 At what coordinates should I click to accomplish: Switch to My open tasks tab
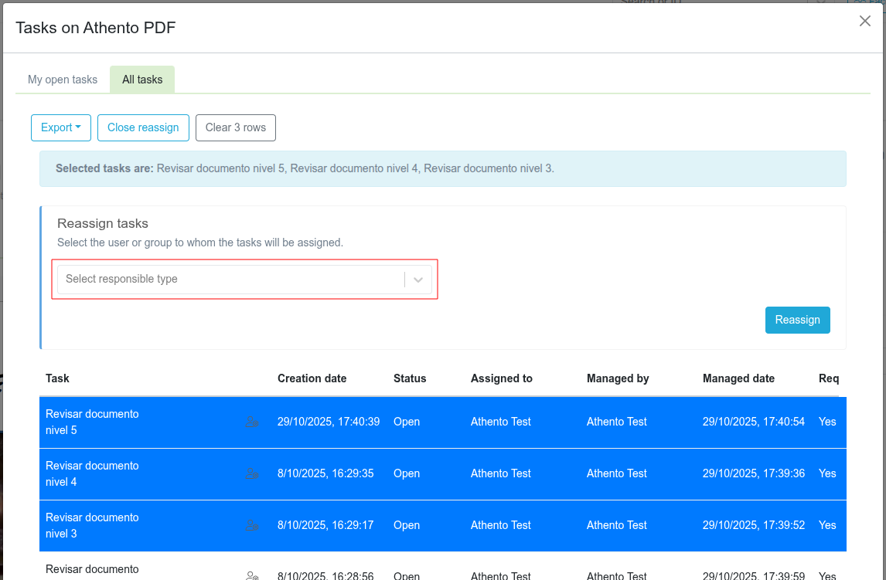[63, 80]
